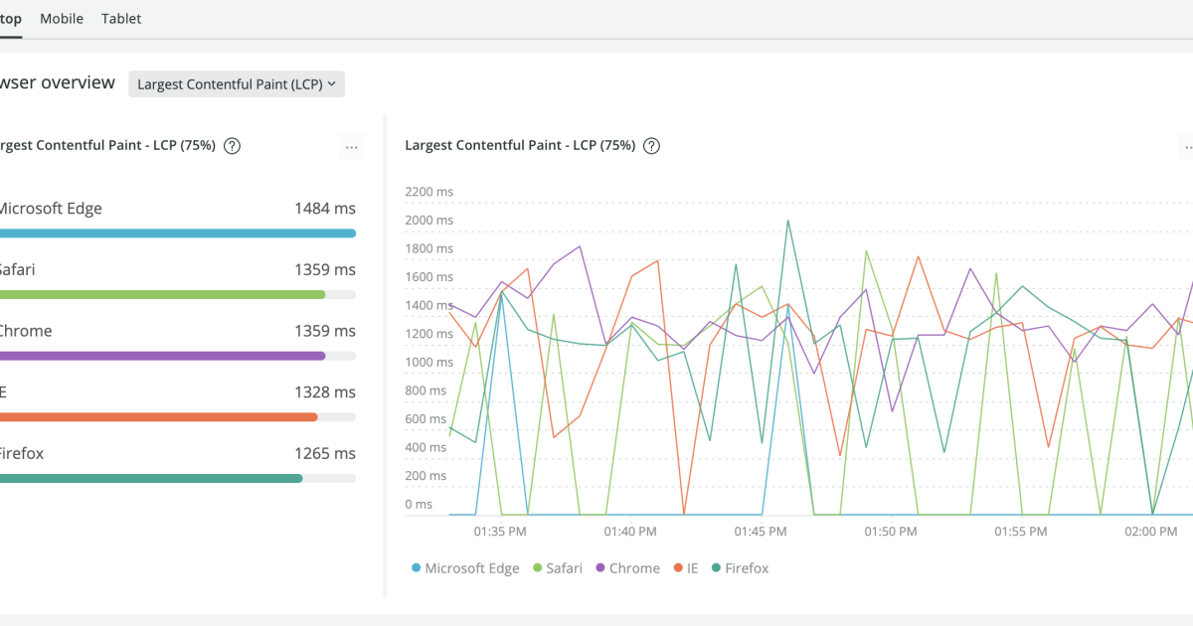Select Firefox in the browser list
The width and height of the screenshot is (1193, 626).
click(x=22, y=453)
